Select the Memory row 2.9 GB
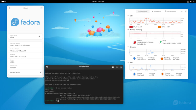This screenshot has height=110, width=196. coord(25,61)
